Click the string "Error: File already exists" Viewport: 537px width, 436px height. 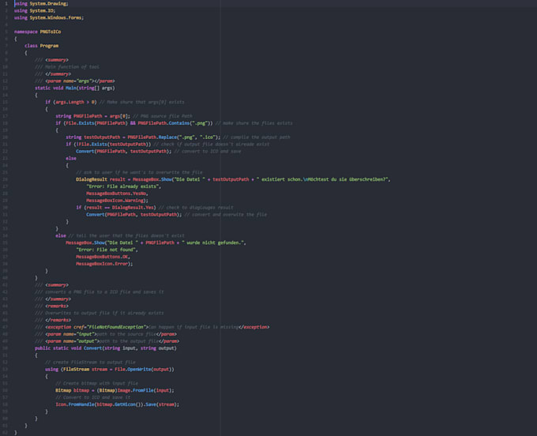pyautogui.click(x=122, y=186)
